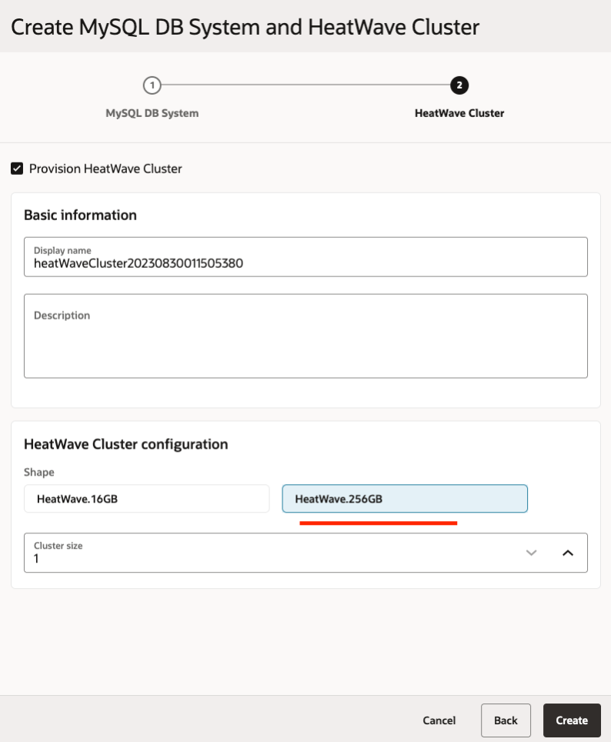The image size is (611, 742).
Task: Click the down chevron in Cluster size field
Action: pyautogui.click(x=531, y=552)
